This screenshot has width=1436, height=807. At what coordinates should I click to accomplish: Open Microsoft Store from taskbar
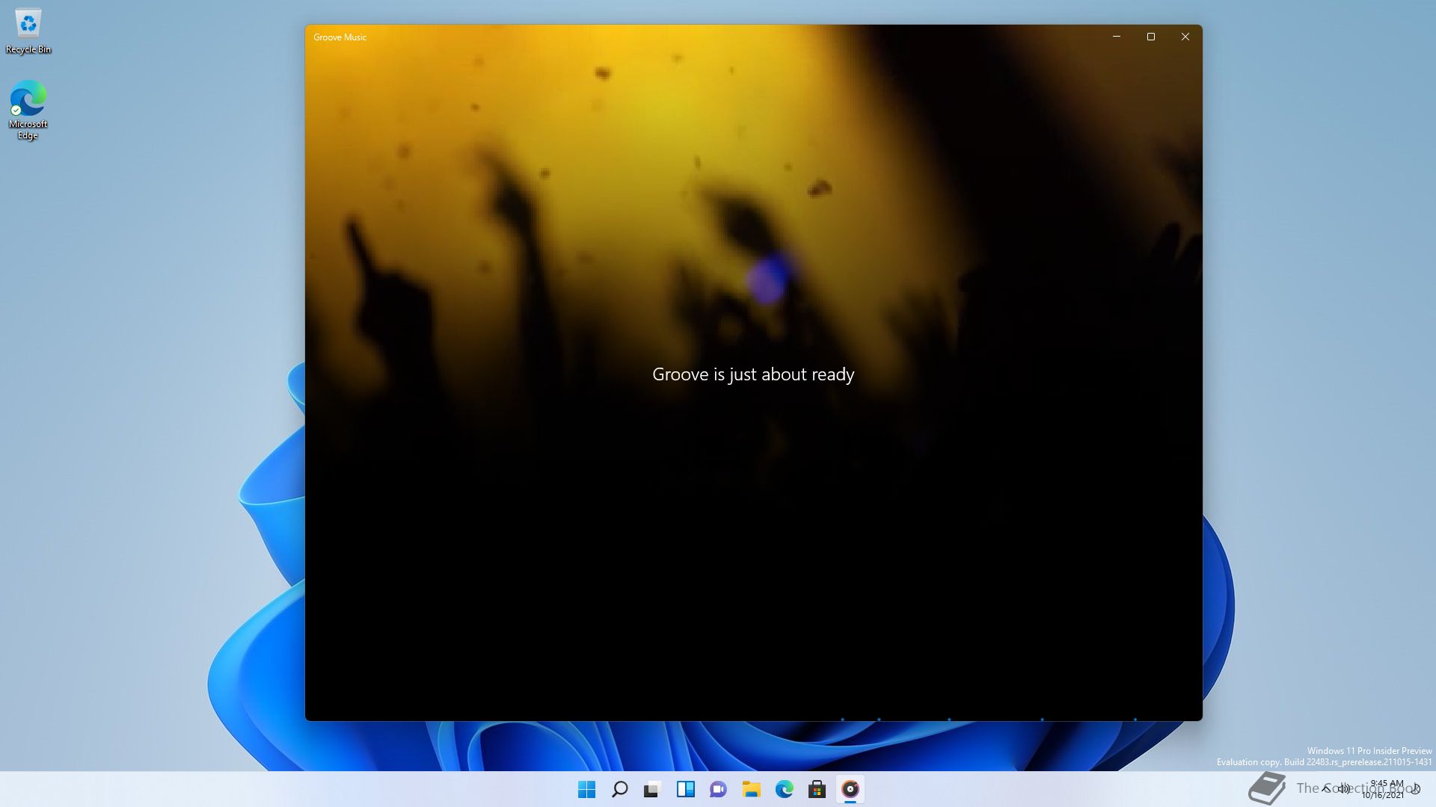(817, 789)
